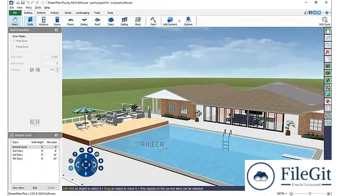Switch to the Landscaping tab
Viewport: 339px width, 196px height.
pyautogui.click(x=82, y=13)
